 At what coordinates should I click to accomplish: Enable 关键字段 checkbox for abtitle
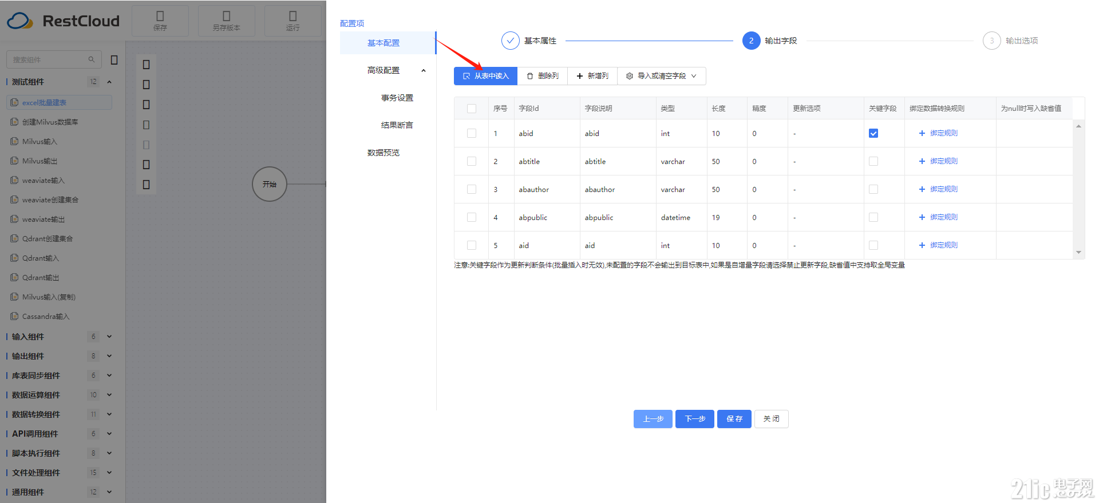pos(873,161)
